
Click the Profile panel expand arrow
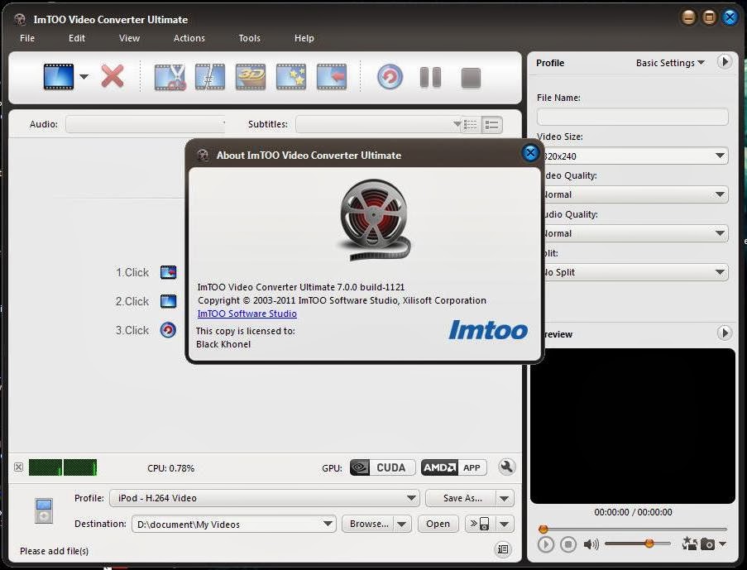pos(725,62)
